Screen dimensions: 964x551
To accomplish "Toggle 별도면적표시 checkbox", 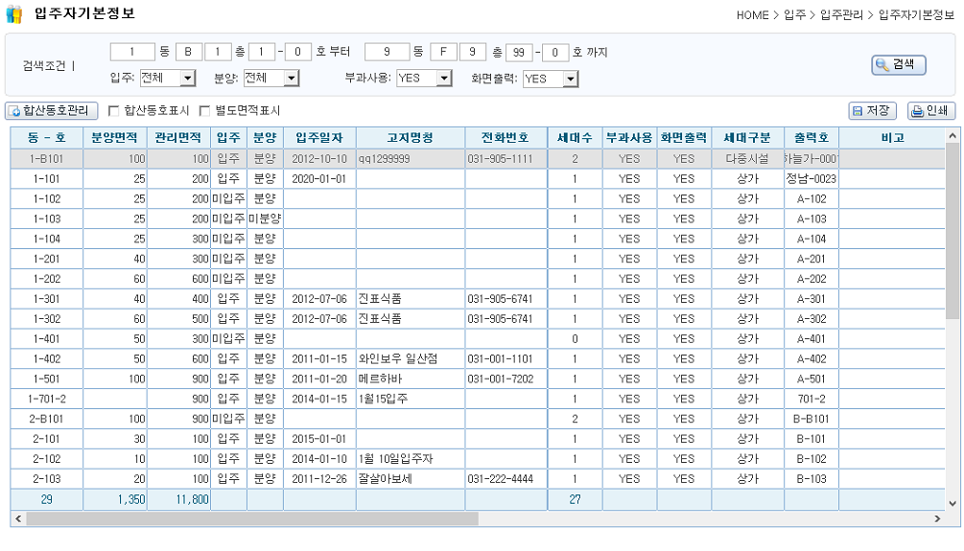I will tap(204, 110).
